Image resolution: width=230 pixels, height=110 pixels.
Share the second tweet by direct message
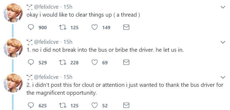126,63
